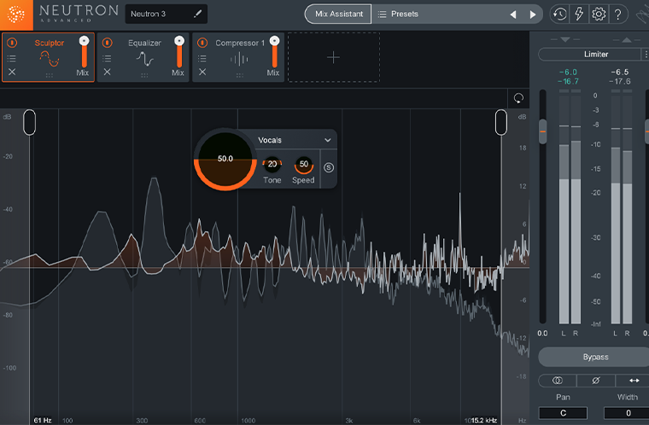Toggle the Sculptor module power button
Screen dimensions: 649x425
12,43
